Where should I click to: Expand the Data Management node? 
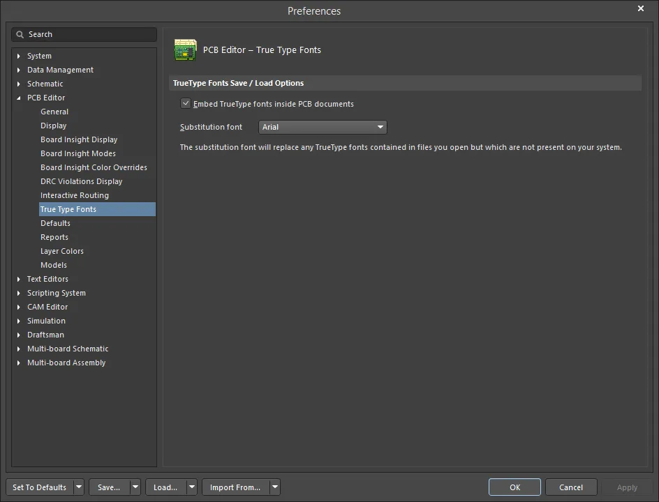point(18,70)
